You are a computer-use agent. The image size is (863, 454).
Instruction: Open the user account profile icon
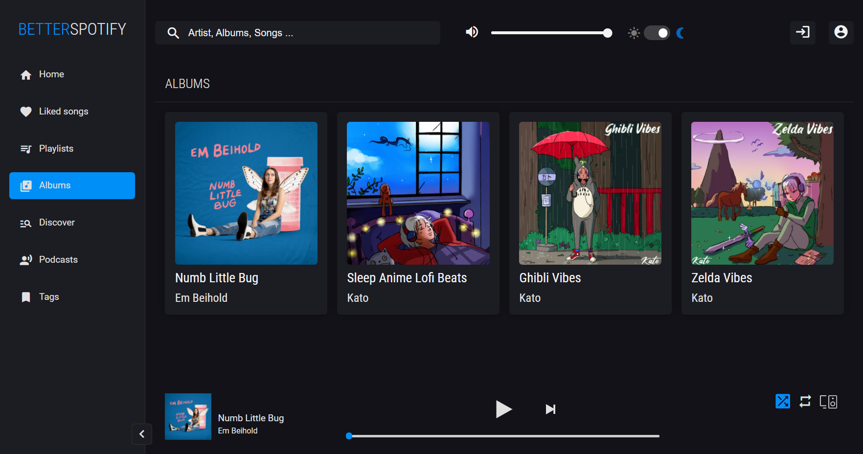coord(841,32)
